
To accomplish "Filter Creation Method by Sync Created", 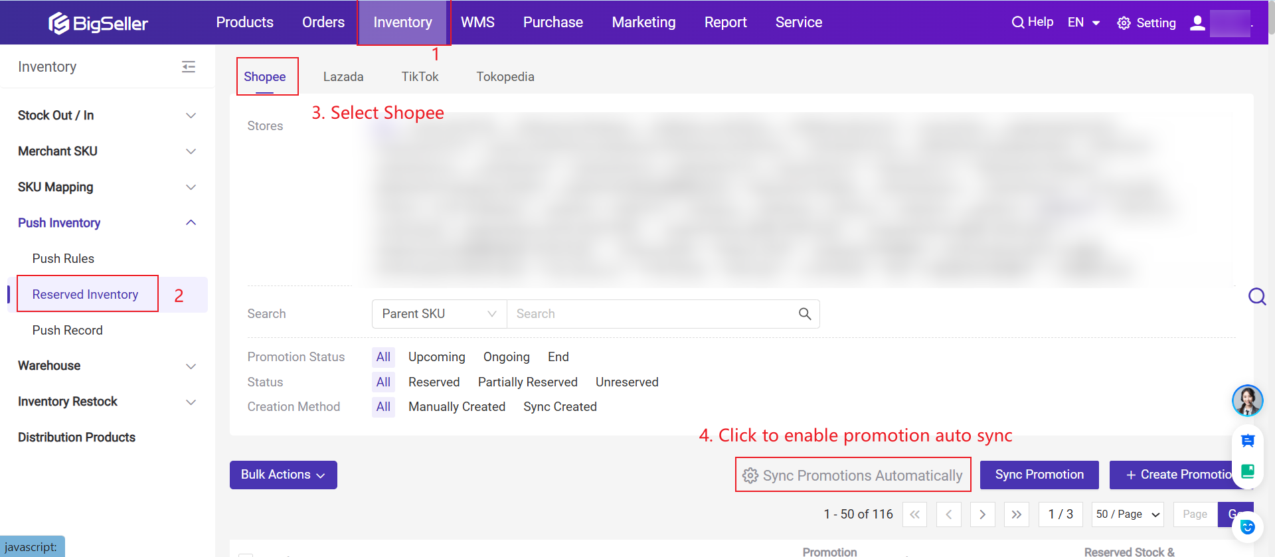I will tap(560, 407).
